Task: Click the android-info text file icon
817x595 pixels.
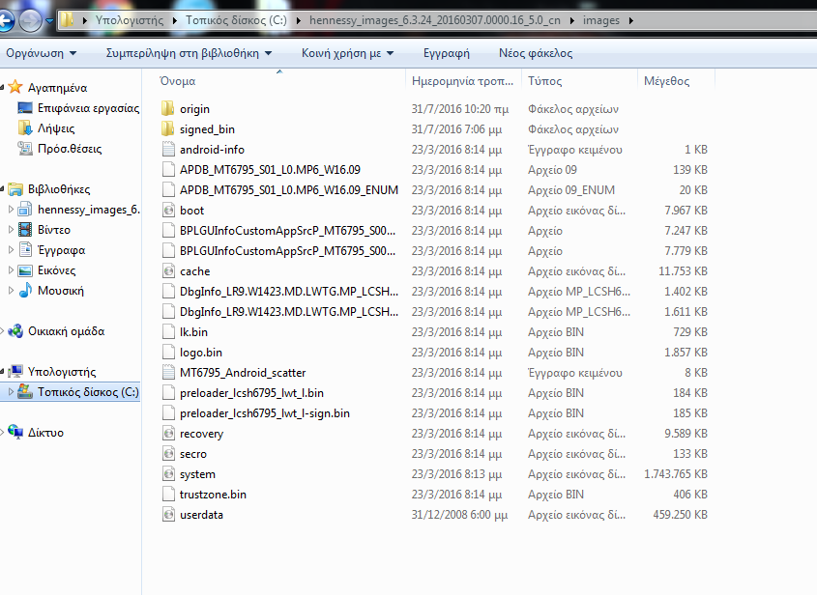Action: coord(168,150)
